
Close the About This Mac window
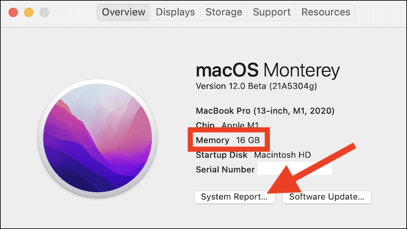click(13, 12)
